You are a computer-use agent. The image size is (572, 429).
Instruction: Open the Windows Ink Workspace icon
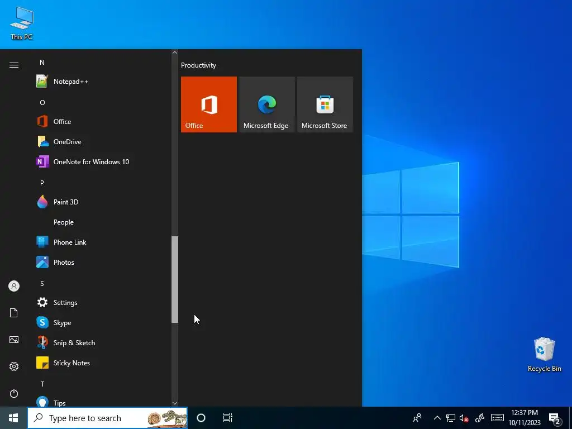coord(480,418)
